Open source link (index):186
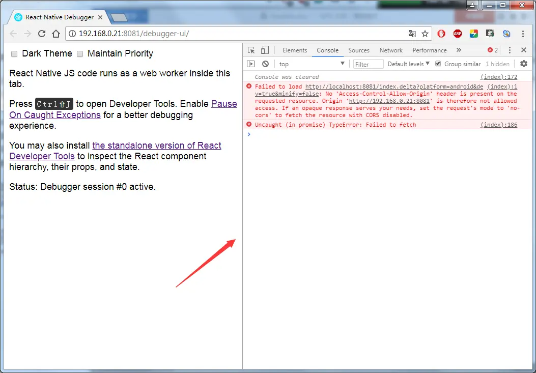 coord(499,125)
